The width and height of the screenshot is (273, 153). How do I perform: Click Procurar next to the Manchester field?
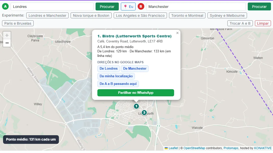click(259, 7)
